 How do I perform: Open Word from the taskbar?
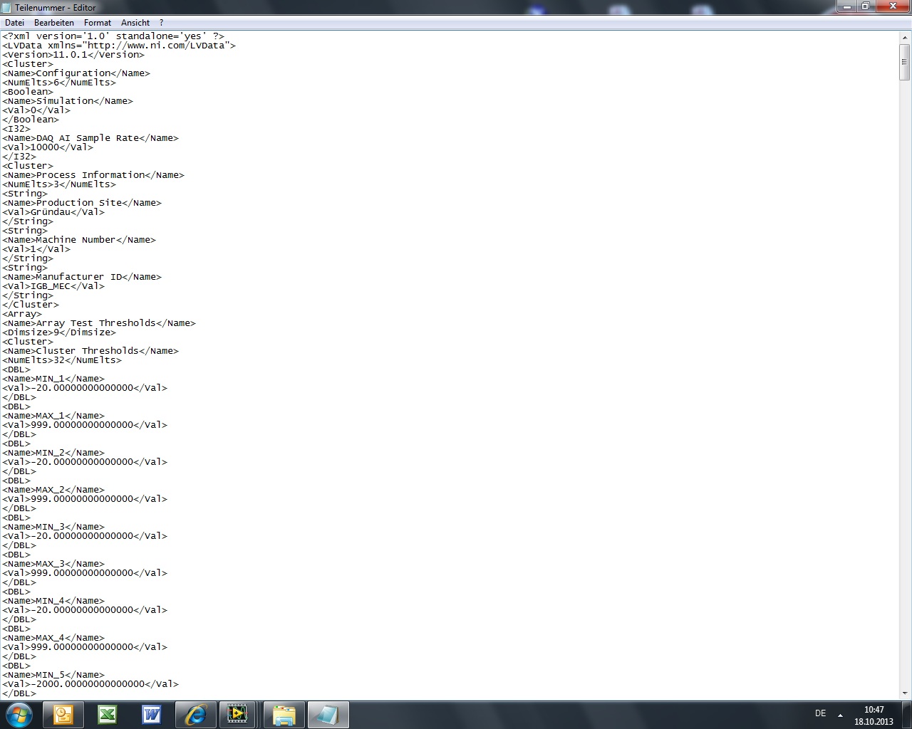pyautogui.click(x=152, y=715)
